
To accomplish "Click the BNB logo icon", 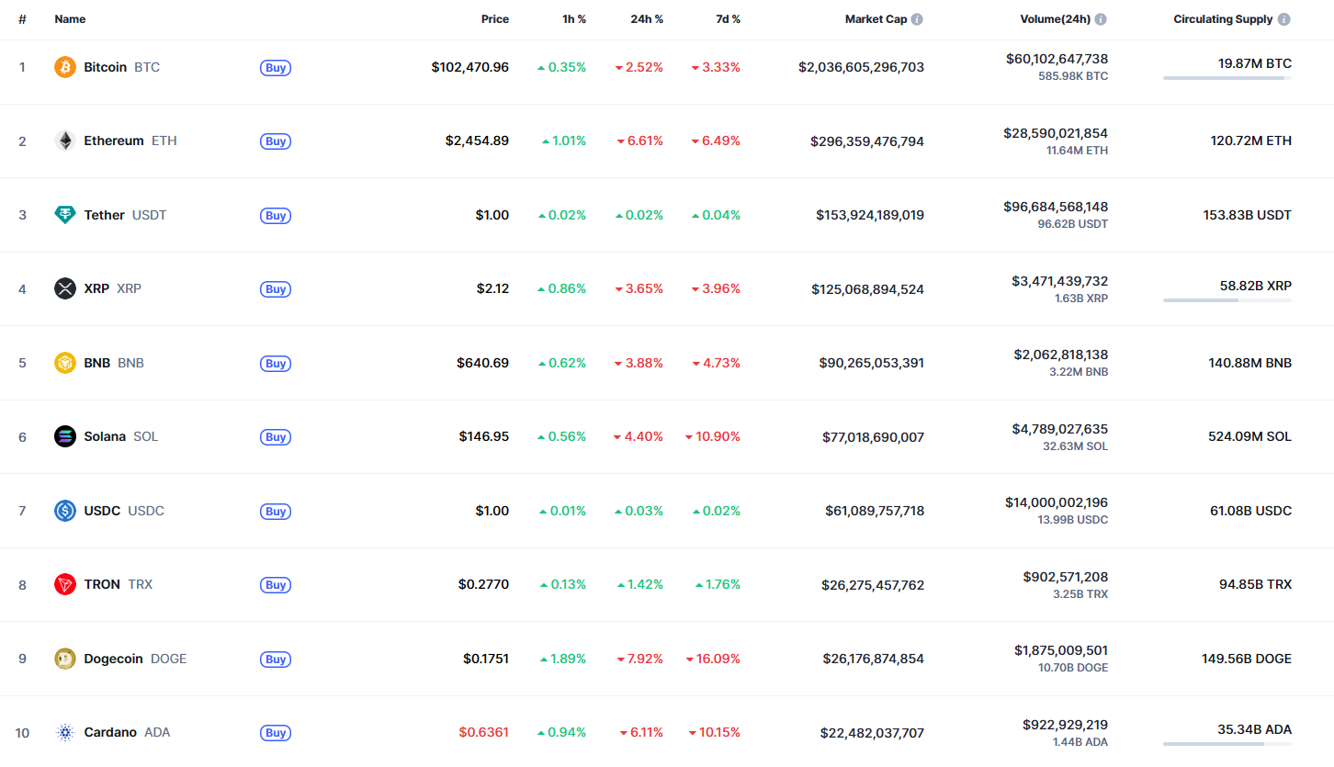I will tap(65, 363).
